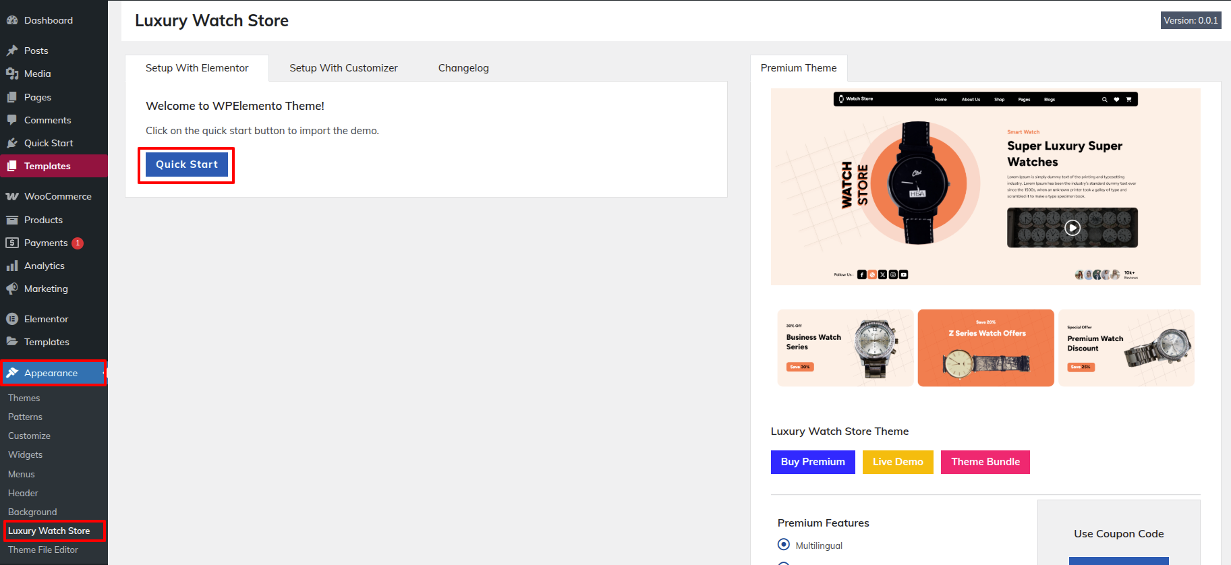Click the Comments bubble icon
The height and width of the screenshot is (565, 1231).
pos(12,120)
